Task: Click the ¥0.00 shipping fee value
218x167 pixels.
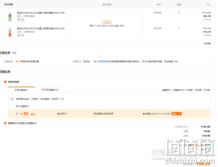Action: click(207, 131)
